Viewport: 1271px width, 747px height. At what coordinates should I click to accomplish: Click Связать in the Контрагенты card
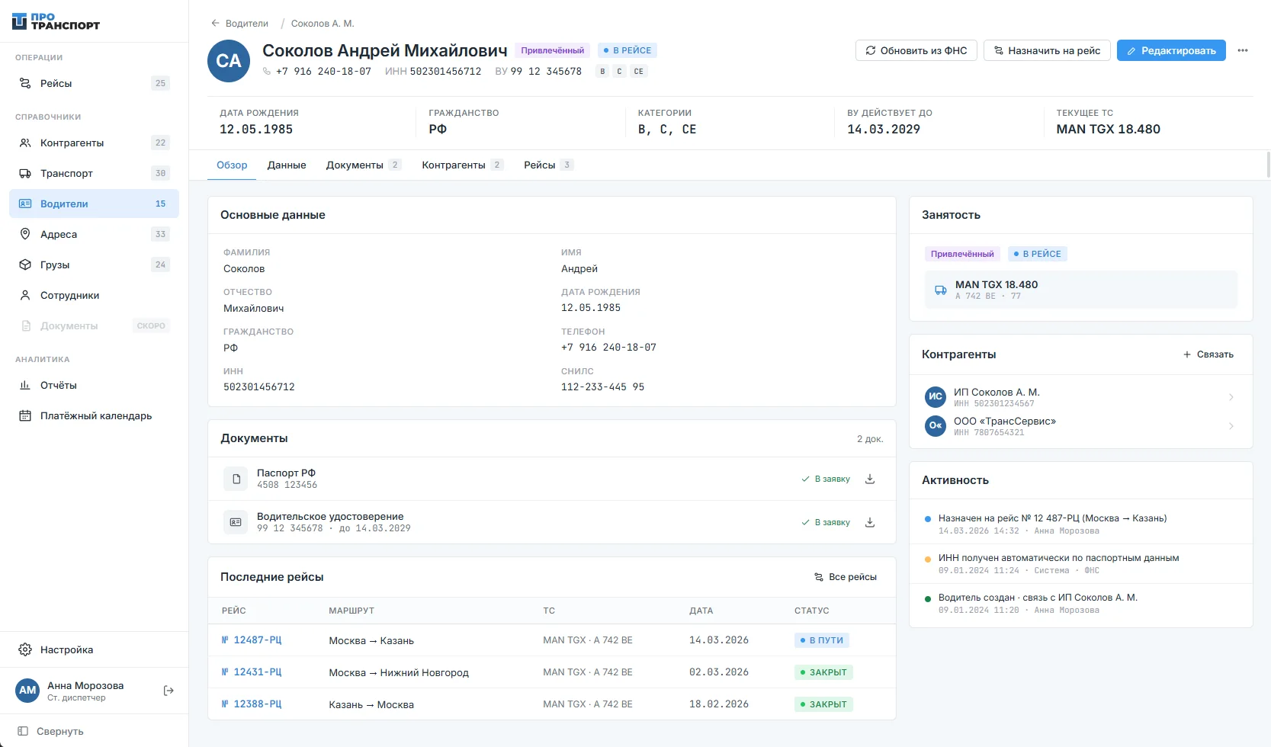click(1208, 354)
